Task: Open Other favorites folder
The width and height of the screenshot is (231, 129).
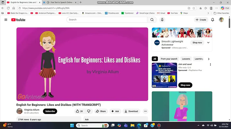Action: pos(221,13)
